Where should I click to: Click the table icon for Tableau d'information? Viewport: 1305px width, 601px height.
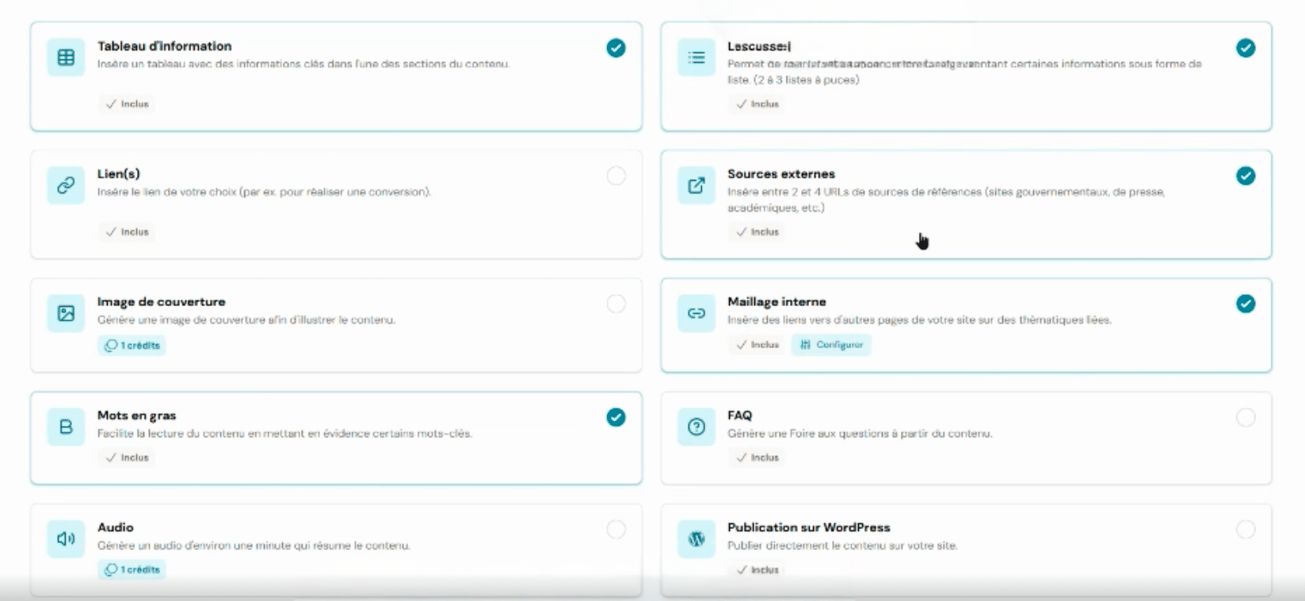(66, 58)
